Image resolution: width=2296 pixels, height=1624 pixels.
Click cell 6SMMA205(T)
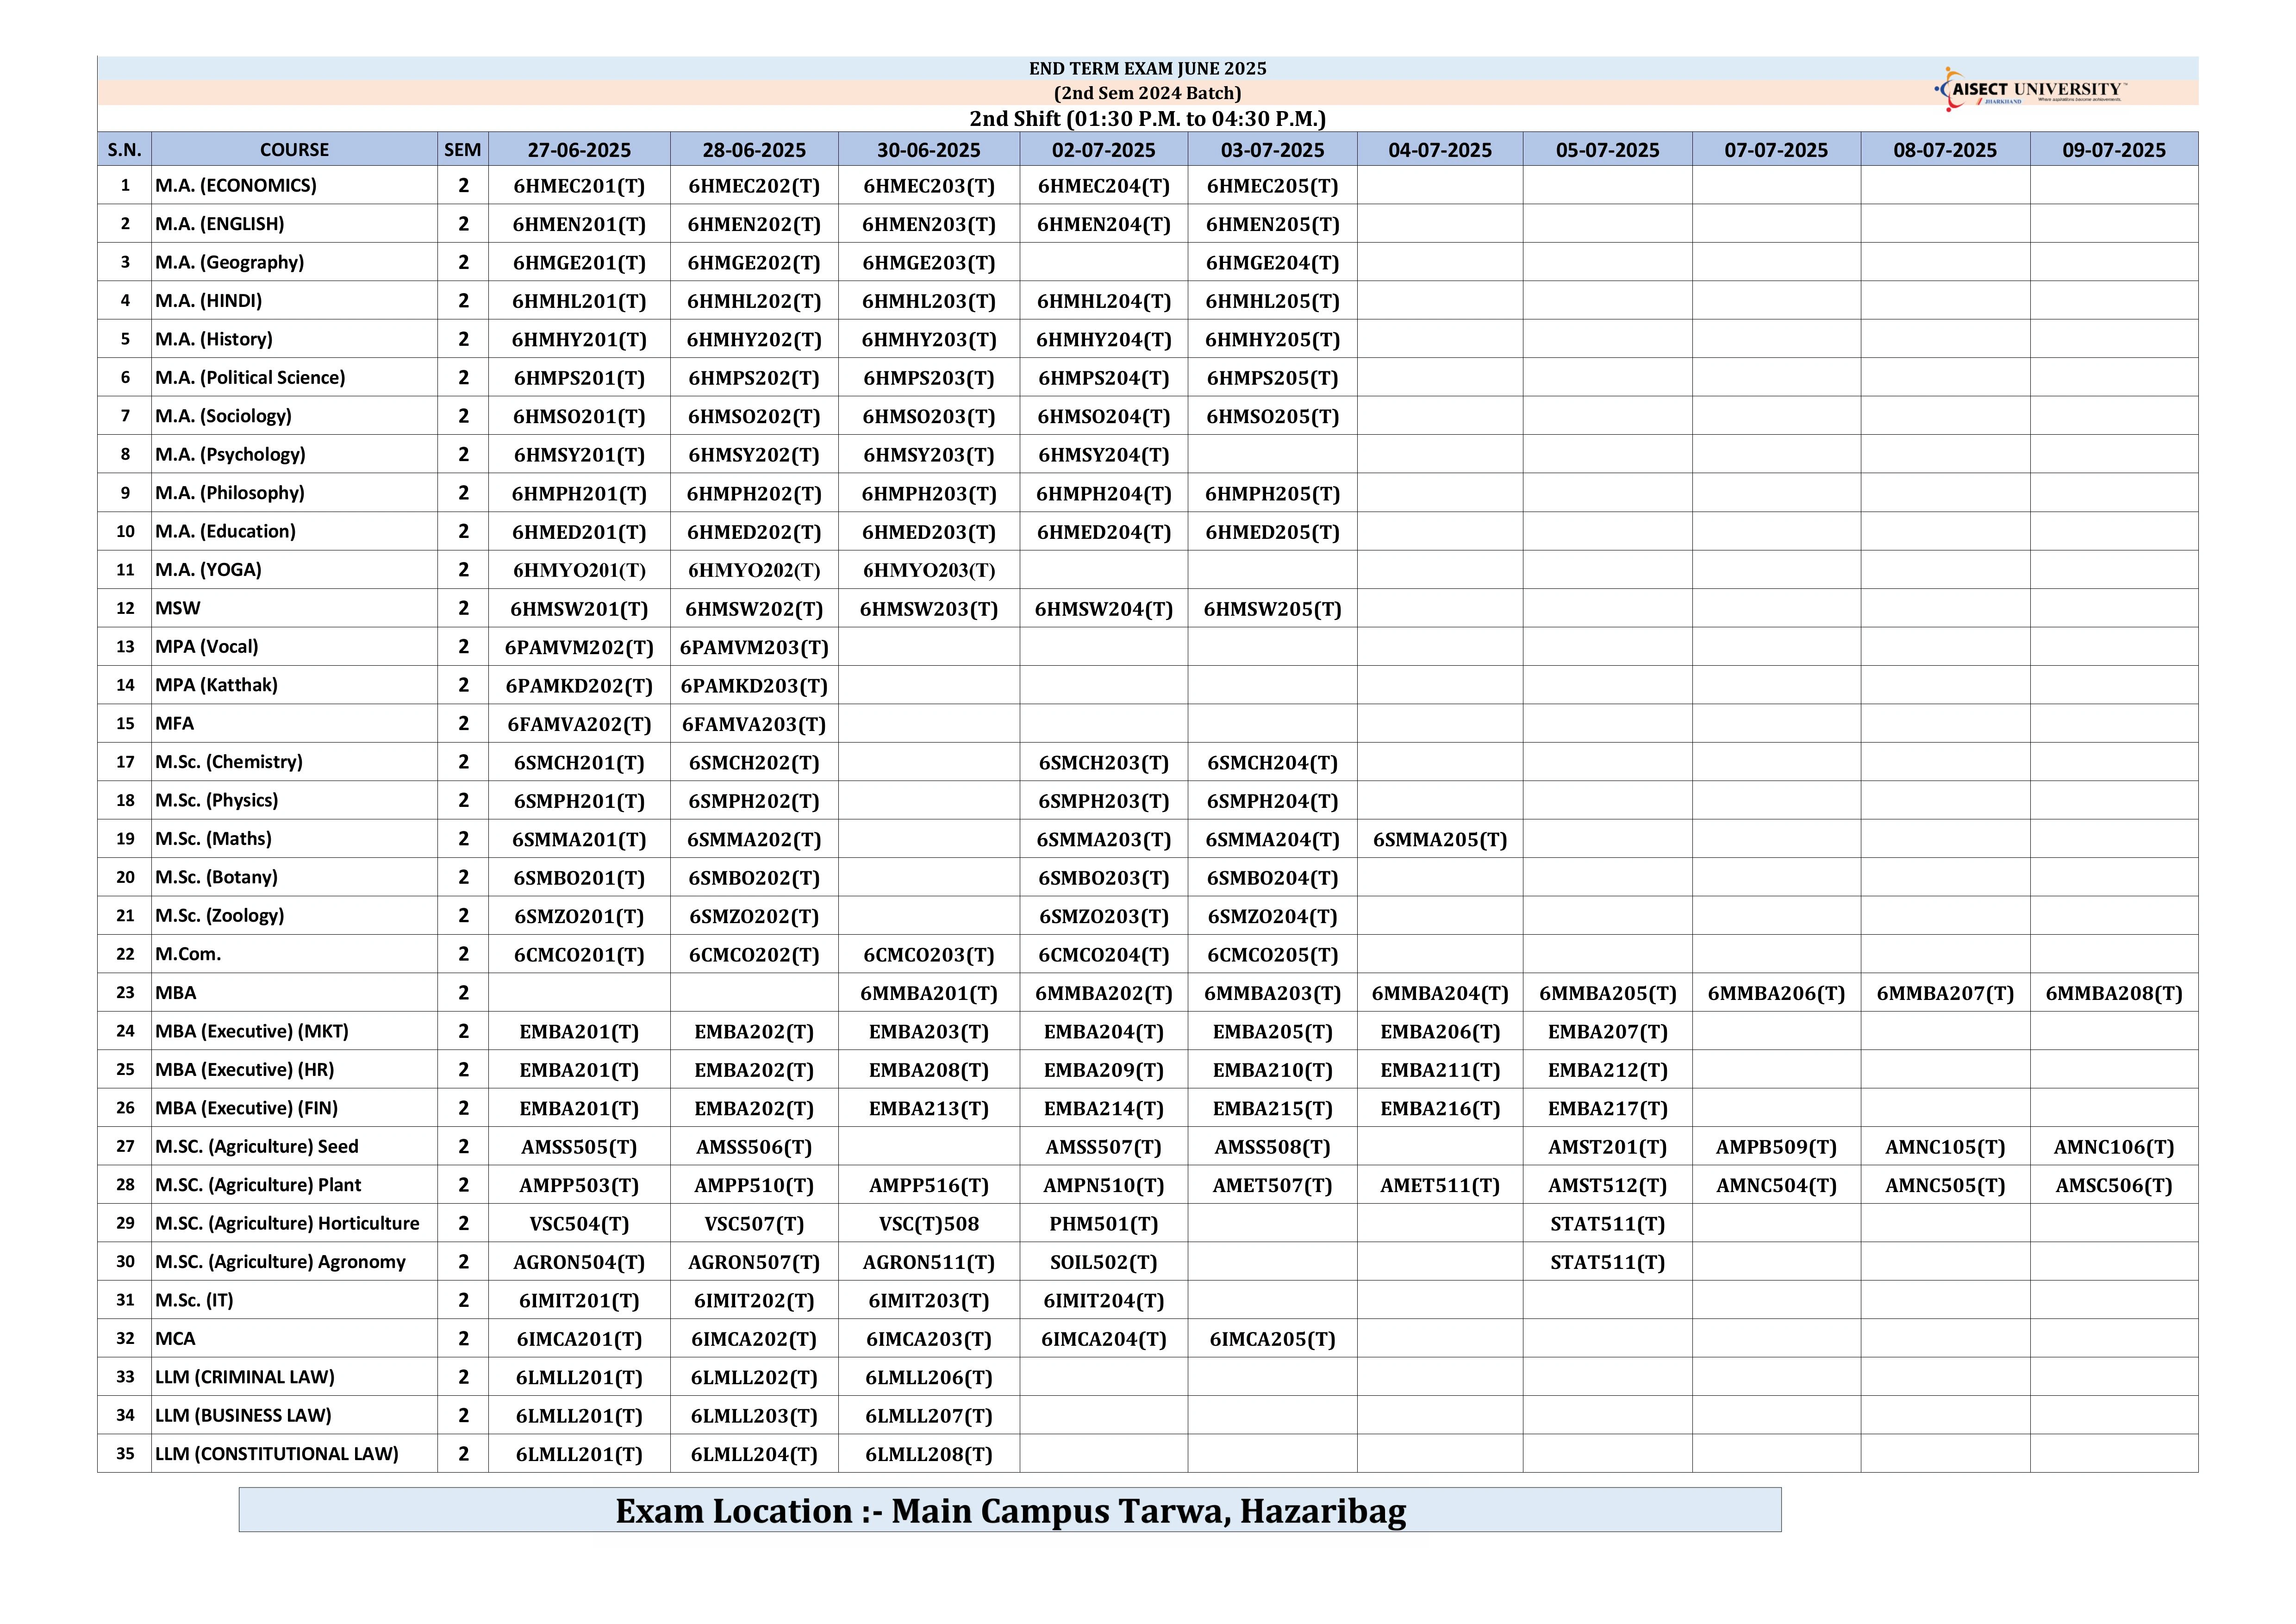point(1440,839)
